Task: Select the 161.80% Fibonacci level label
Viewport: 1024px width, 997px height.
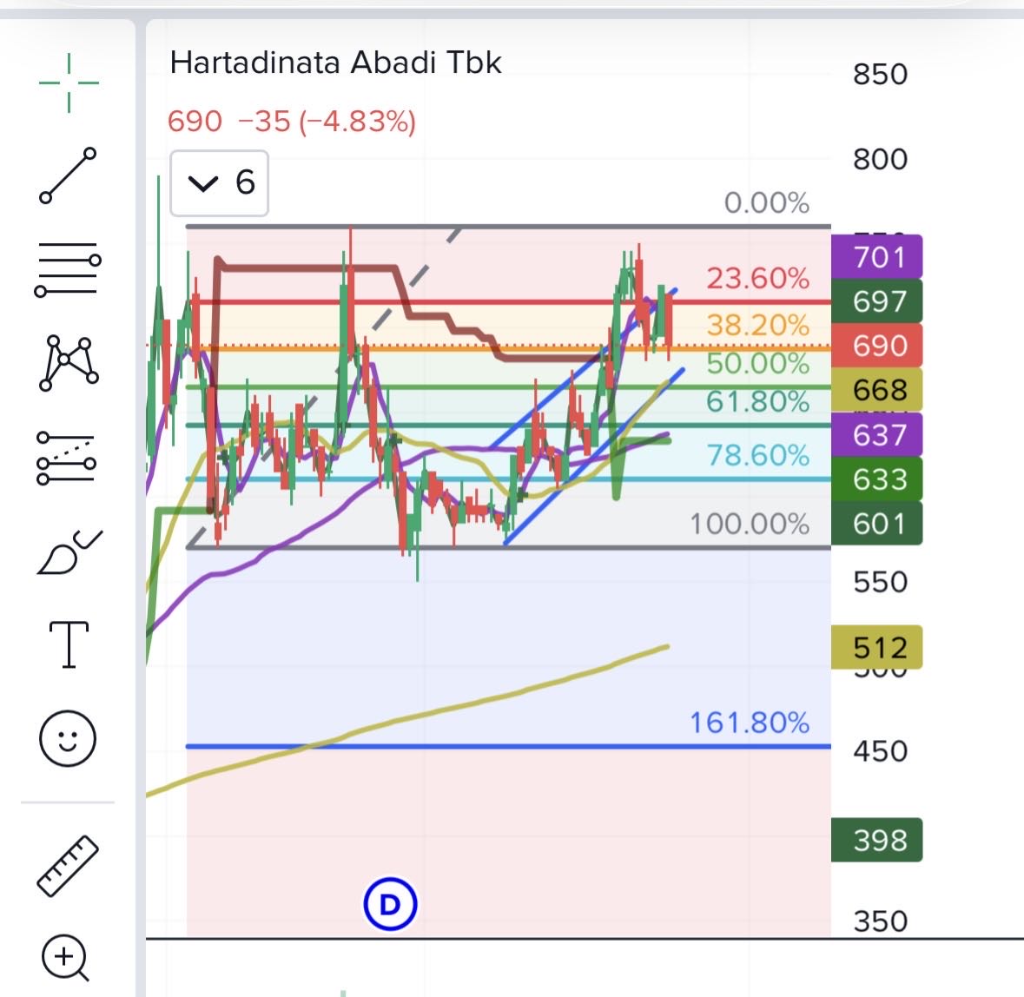Action: click(750, 723)
